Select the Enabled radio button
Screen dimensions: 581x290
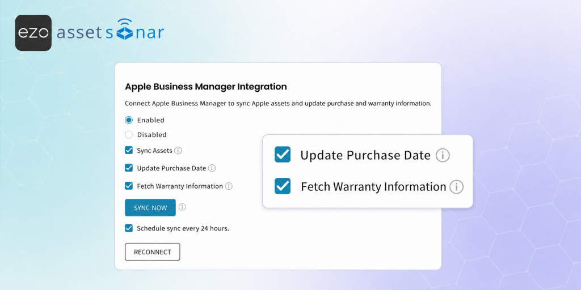point(129,120)
